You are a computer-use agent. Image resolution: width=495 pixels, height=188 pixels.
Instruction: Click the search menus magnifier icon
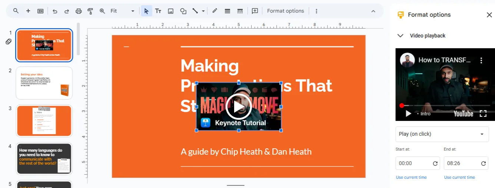click(16, 11)
